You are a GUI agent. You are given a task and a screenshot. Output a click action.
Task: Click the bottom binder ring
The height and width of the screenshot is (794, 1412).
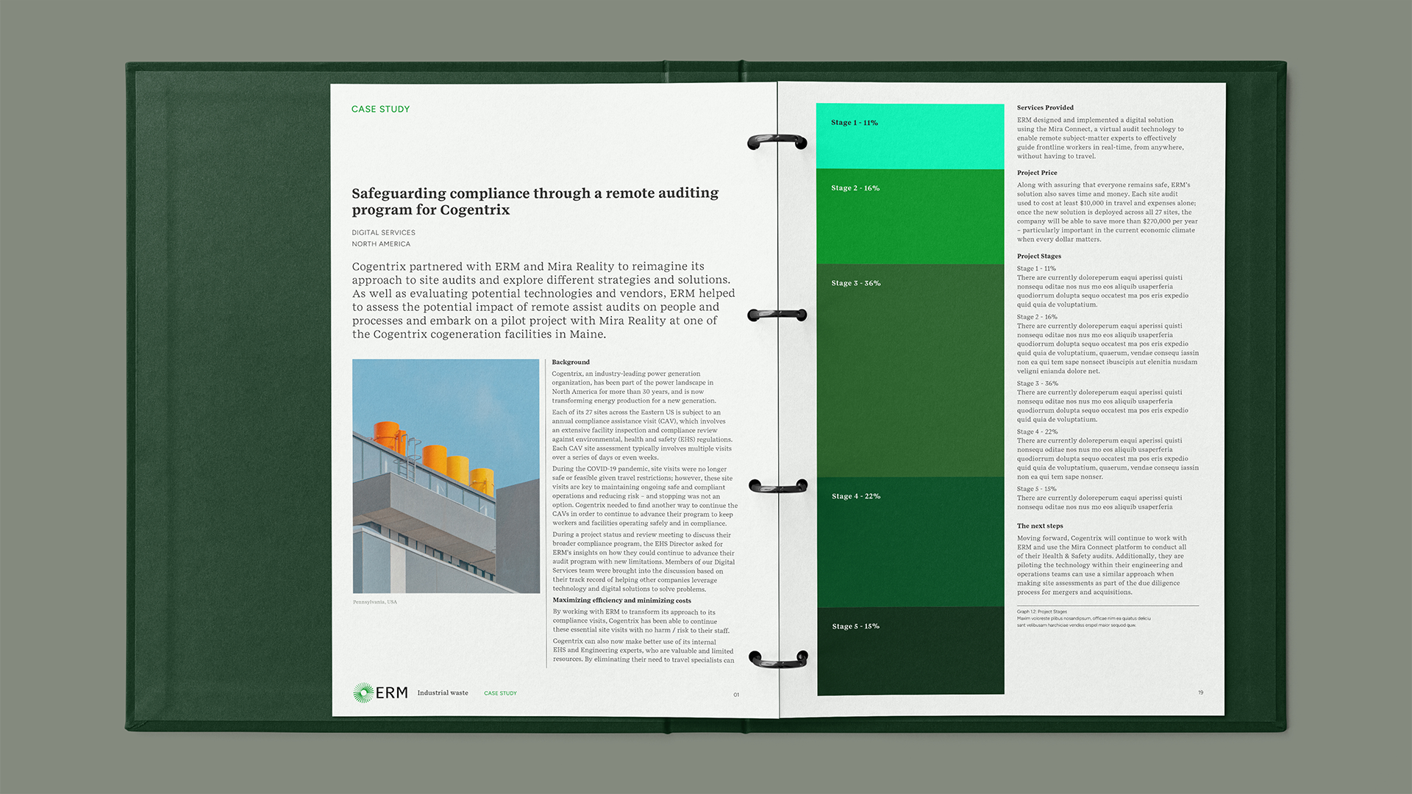coord(777,659)
